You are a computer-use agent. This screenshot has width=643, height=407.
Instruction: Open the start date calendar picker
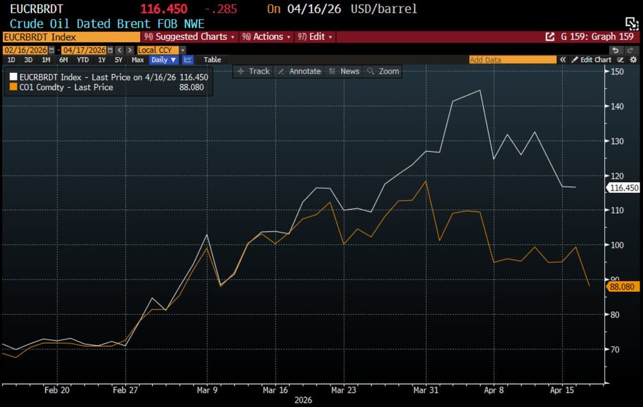click(x=51, y=50)
